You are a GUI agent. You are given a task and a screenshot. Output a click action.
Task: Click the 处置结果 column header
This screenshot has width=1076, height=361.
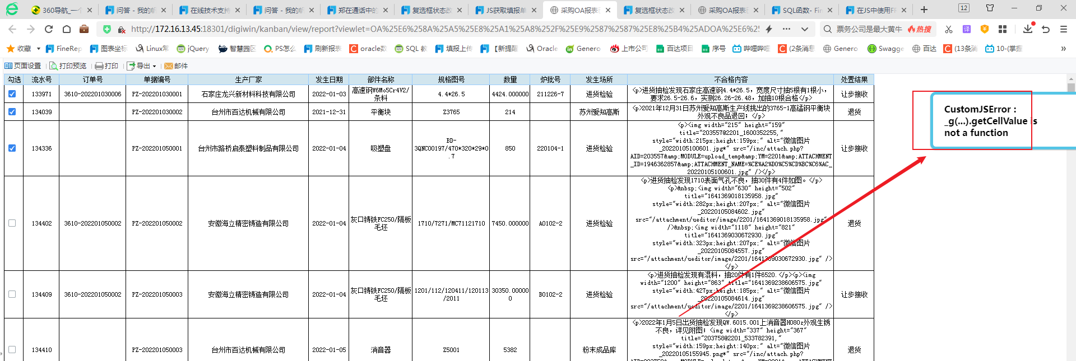(854, 79)
